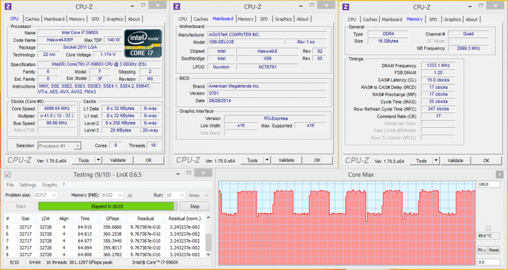Click the LinX title bar icon
This screenshot has height=270, width=508.
click(8, 173)
